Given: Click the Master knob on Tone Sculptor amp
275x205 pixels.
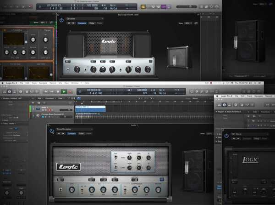Looking at the screenshot, I should [158, 190].
